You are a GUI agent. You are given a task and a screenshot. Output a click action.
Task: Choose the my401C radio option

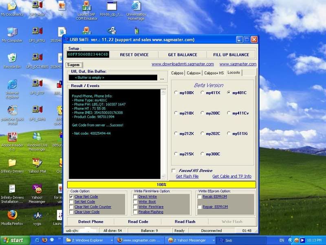pyautogui.click(x=229, y=93)
